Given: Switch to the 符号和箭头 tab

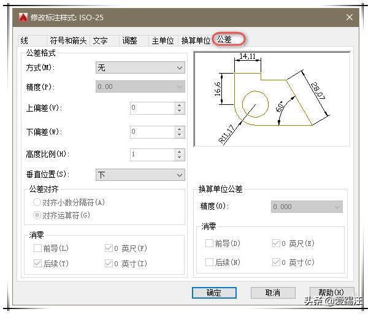Looking at the screenshot, I should (68, 40).
